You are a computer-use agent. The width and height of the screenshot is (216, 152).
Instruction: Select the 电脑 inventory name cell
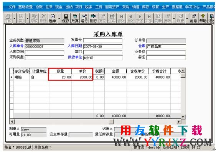click(21, 77)
